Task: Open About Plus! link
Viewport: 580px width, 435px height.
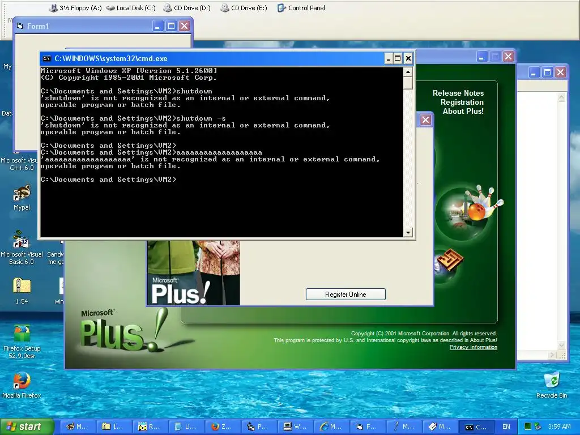Action: point(463,112)
